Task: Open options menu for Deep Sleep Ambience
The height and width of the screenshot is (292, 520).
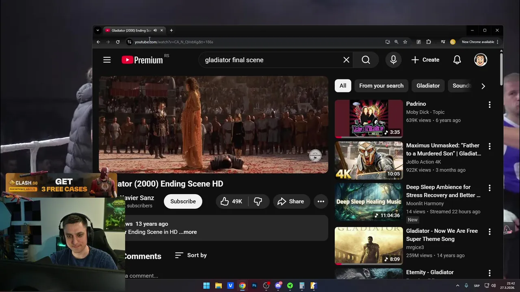Action: [x=490, y=188]
